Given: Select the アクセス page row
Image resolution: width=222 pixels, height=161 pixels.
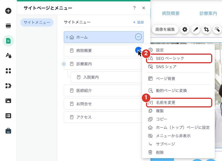Looking at the screenshot, I should click(103, 117).
